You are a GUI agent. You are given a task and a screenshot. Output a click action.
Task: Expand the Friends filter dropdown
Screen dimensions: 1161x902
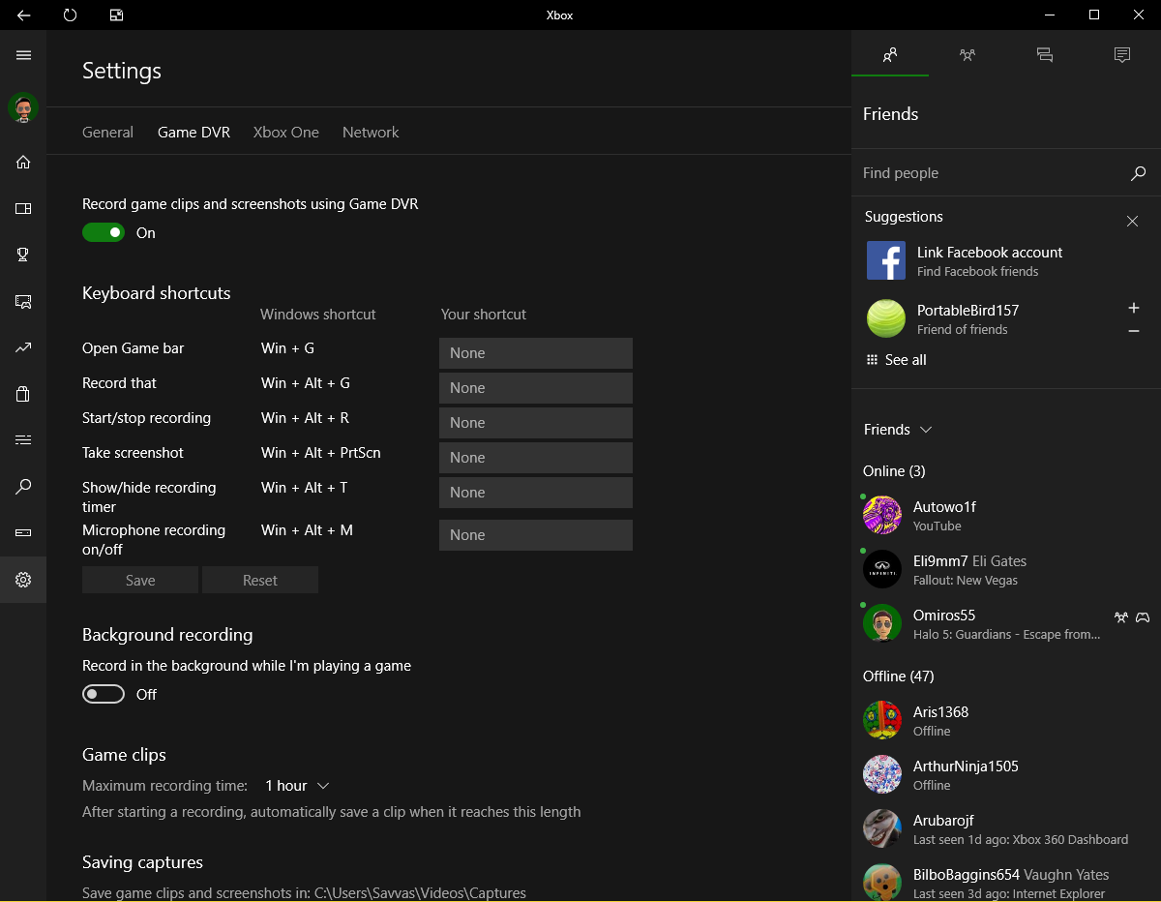[x=897, y=429]
